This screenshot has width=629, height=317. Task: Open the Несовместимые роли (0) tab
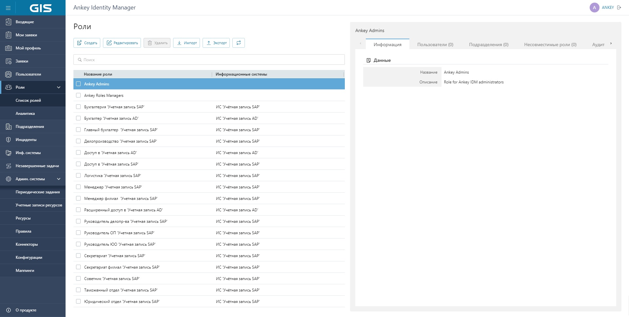(x=550, y=44)
